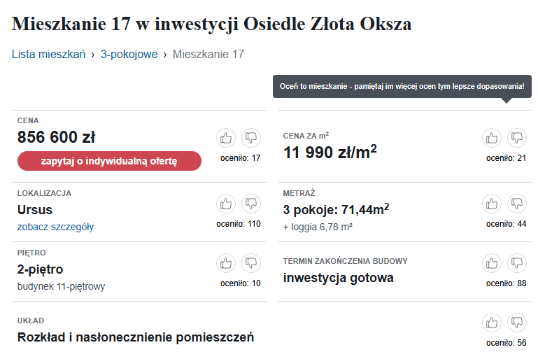Thumbs down the 856 600 zł price
The height and width of the screenshot is (359, 538).
pos(251,138)
